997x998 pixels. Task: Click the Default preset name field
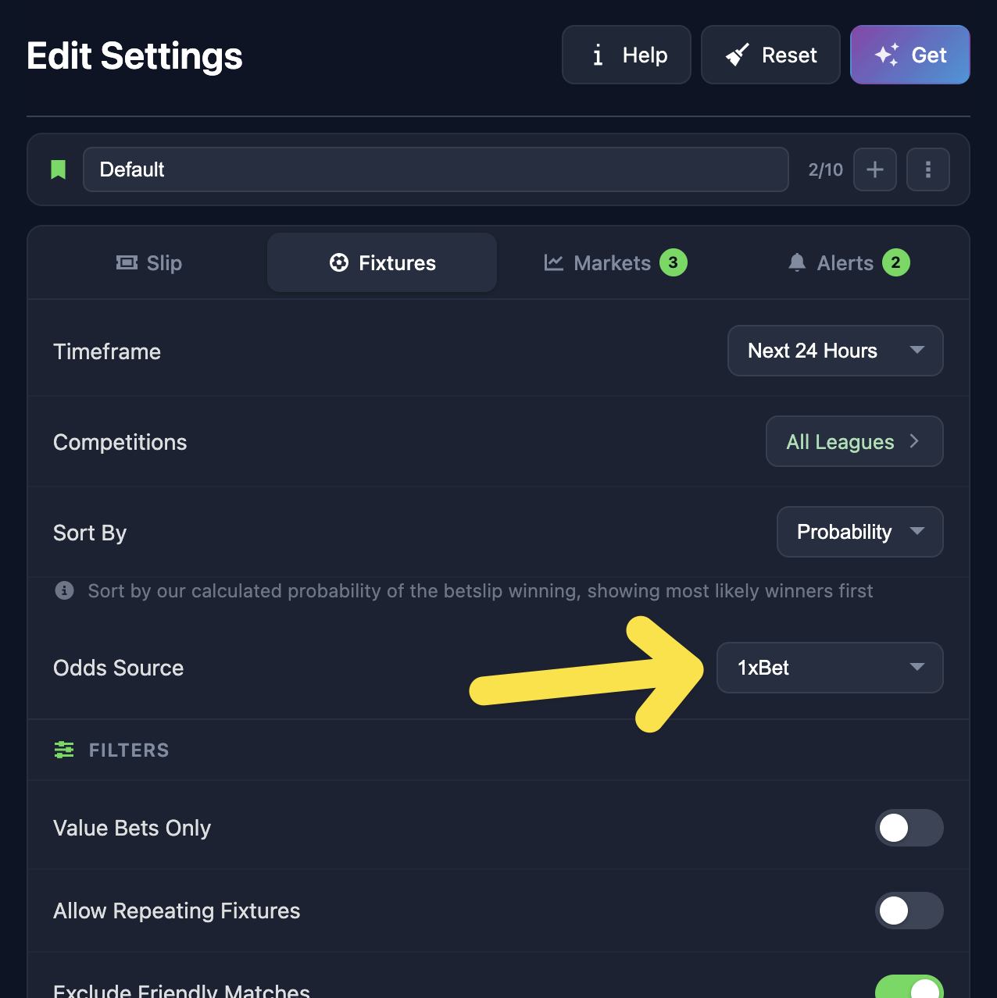click(435, 169)
